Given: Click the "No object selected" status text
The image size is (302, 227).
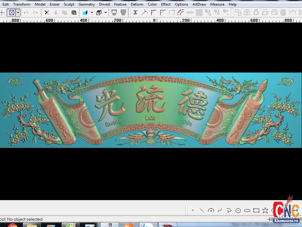Looking at the screenshot, I should (x=25, y=219).
